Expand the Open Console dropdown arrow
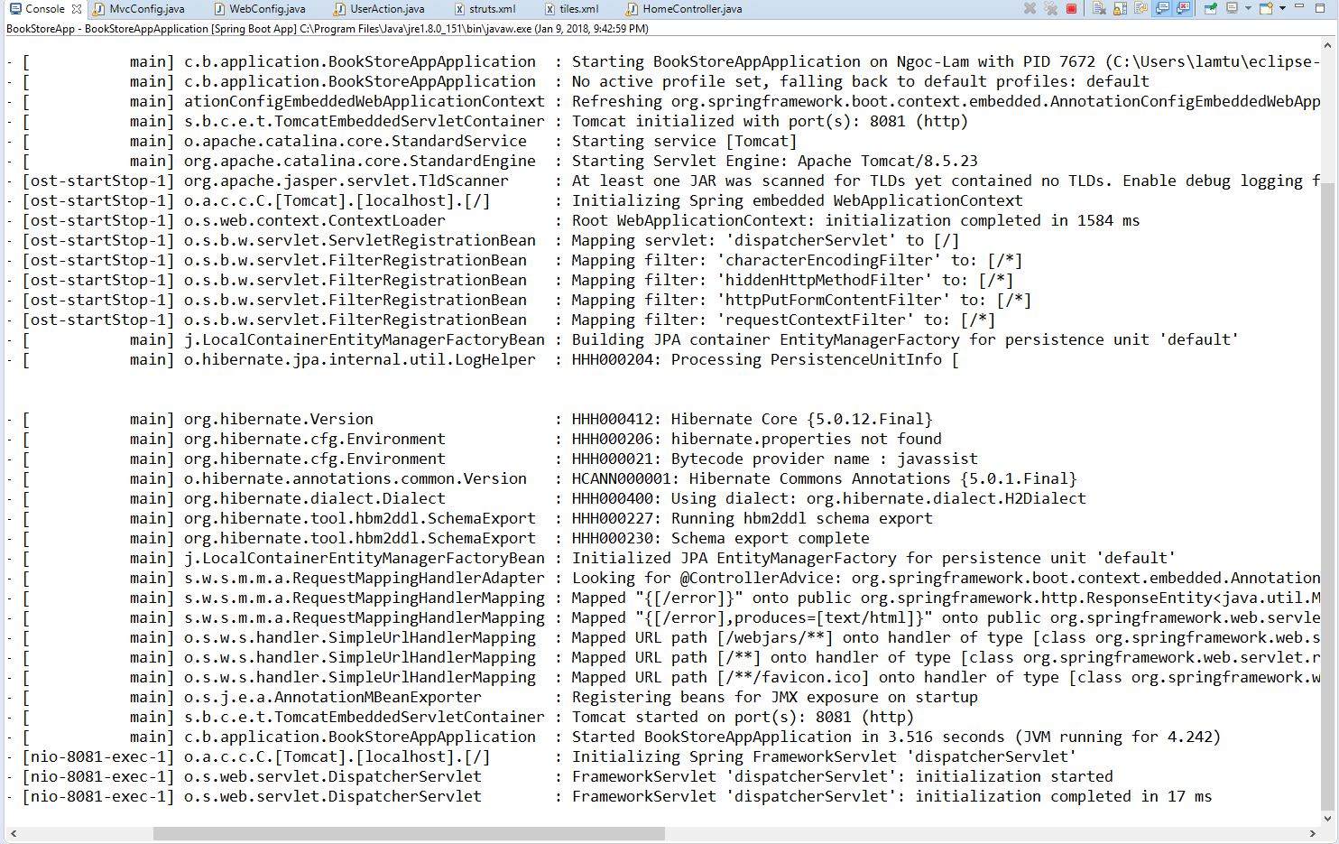1339x844 pixels. point(1282,9)
